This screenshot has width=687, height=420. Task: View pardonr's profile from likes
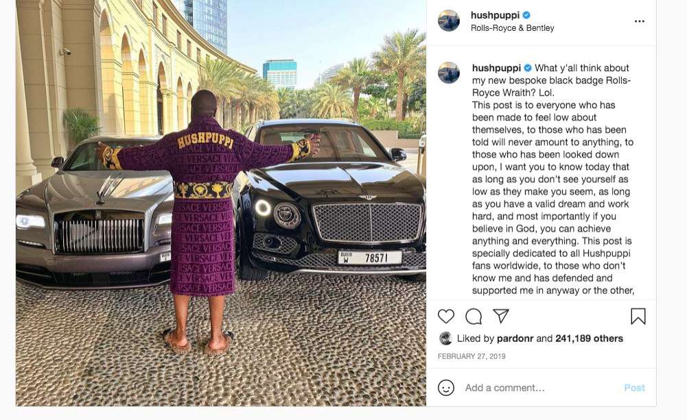(515, 338)
